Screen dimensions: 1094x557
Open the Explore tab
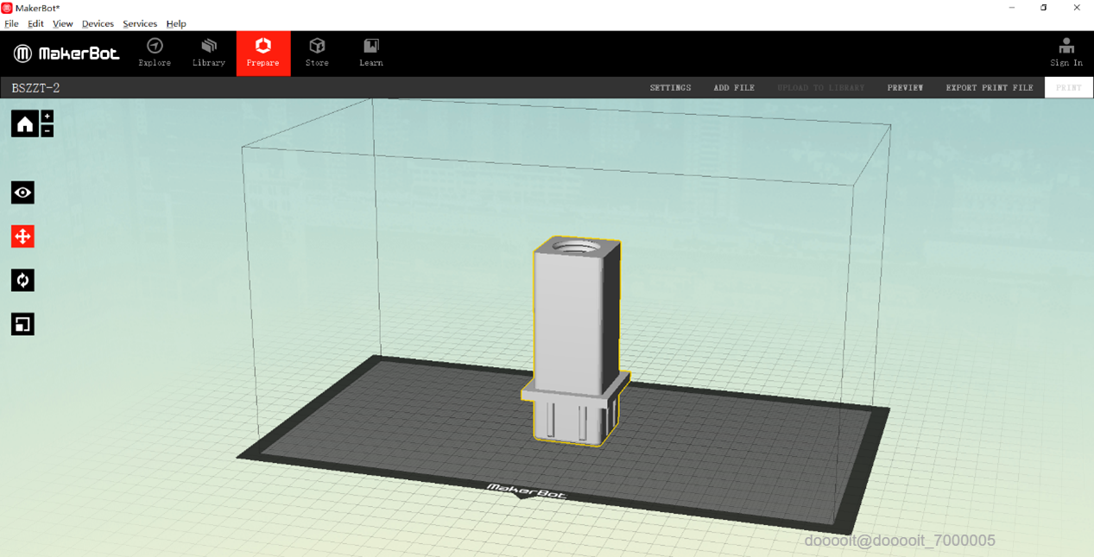tap(155, 53)
